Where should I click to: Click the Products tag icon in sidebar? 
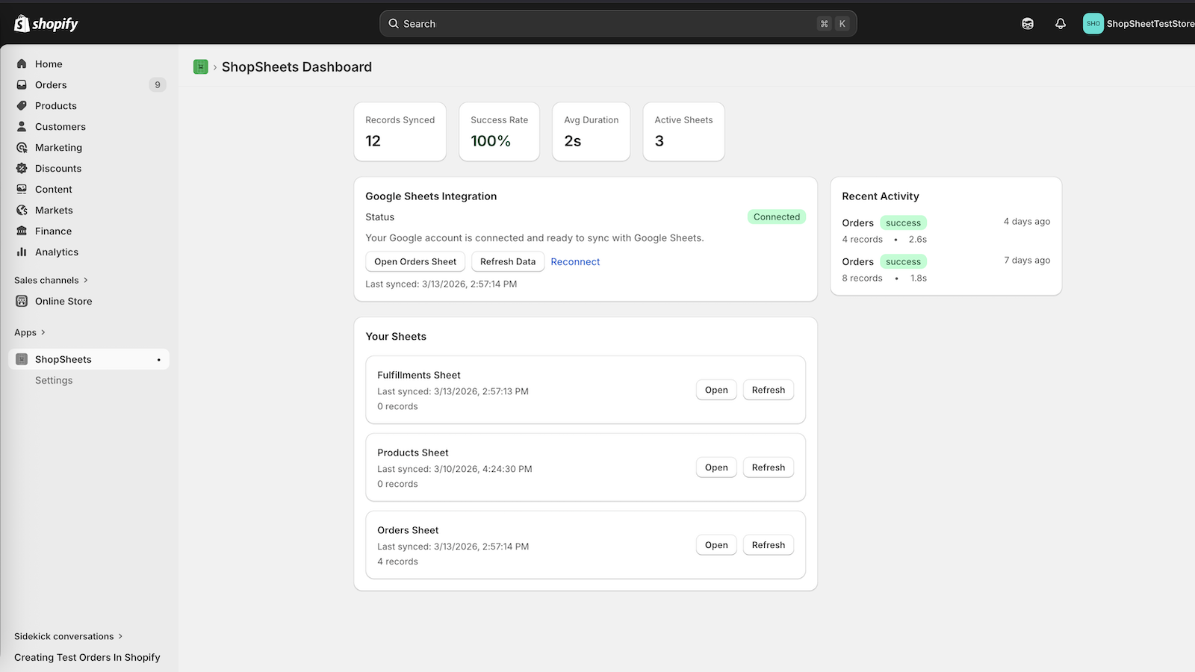pyautogui.click(x=22, y=106)
